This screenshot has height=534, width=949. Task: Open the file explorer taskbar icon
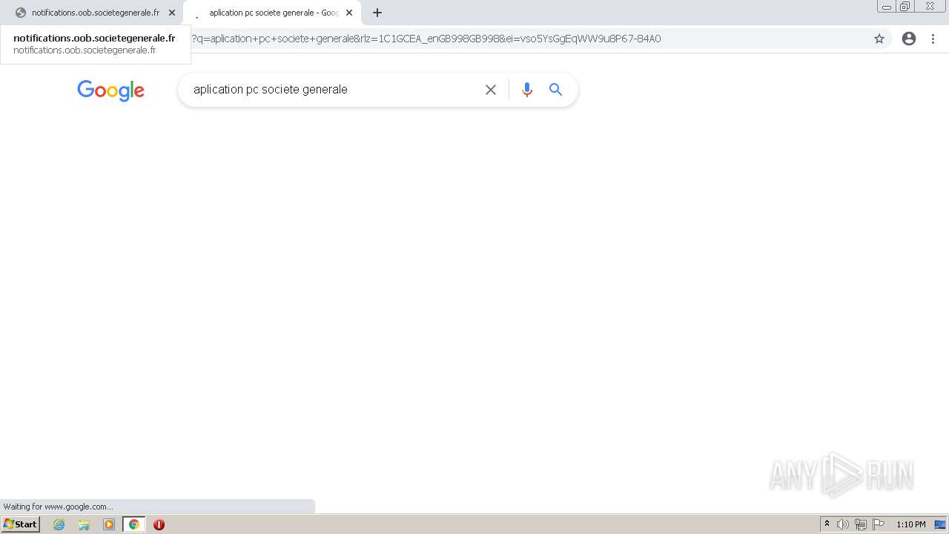coord(84,524)
